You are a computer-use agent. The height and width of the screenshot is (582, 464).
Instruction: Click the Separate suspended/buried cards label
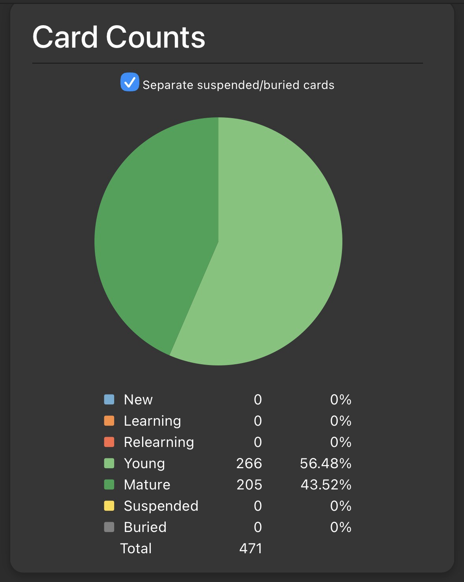[x=238, y=85]
